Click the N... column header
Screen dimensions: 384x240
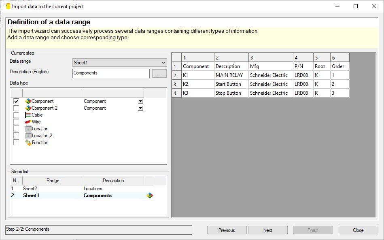[17, 181]
